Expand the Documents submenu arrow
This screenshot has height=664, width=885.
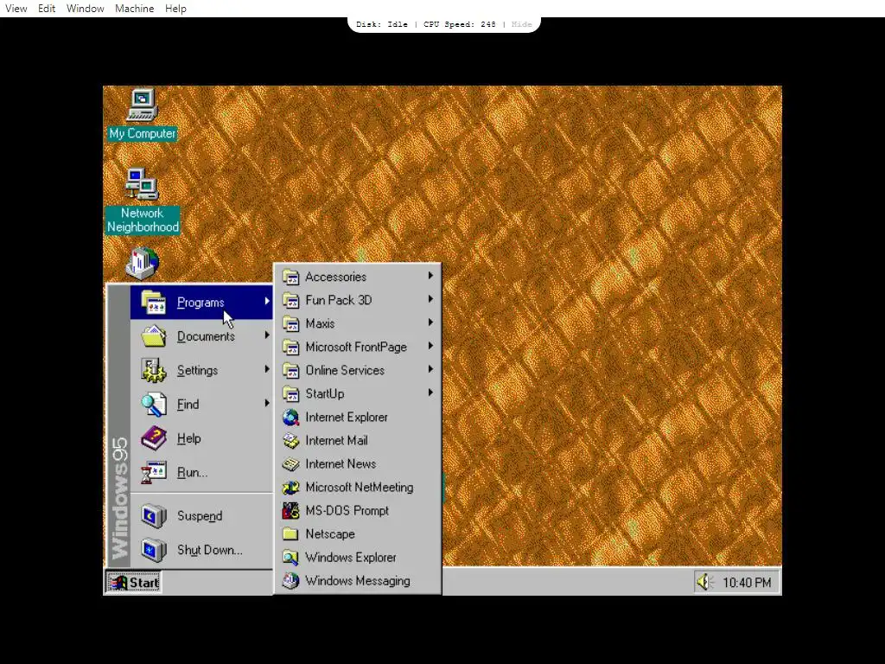coord(267,335)
